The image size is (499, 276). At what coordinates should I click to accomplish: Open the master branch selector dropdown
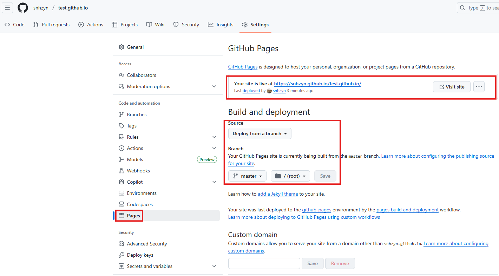tap(247, 176)
